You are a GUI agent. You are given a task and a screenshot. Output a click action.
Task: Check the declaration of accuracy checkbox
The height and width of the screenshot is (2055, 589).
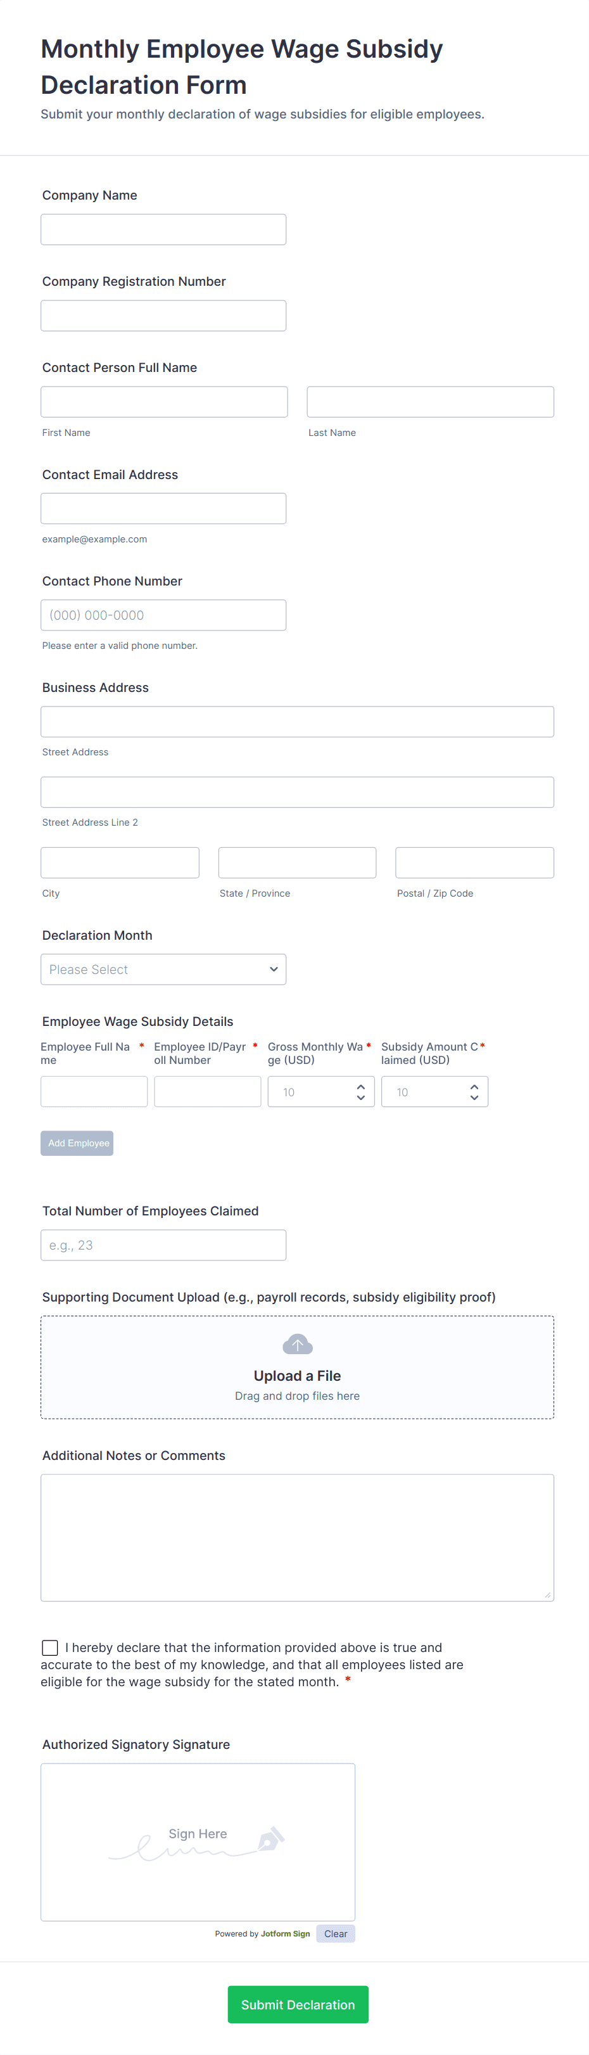coord(50,1648)
